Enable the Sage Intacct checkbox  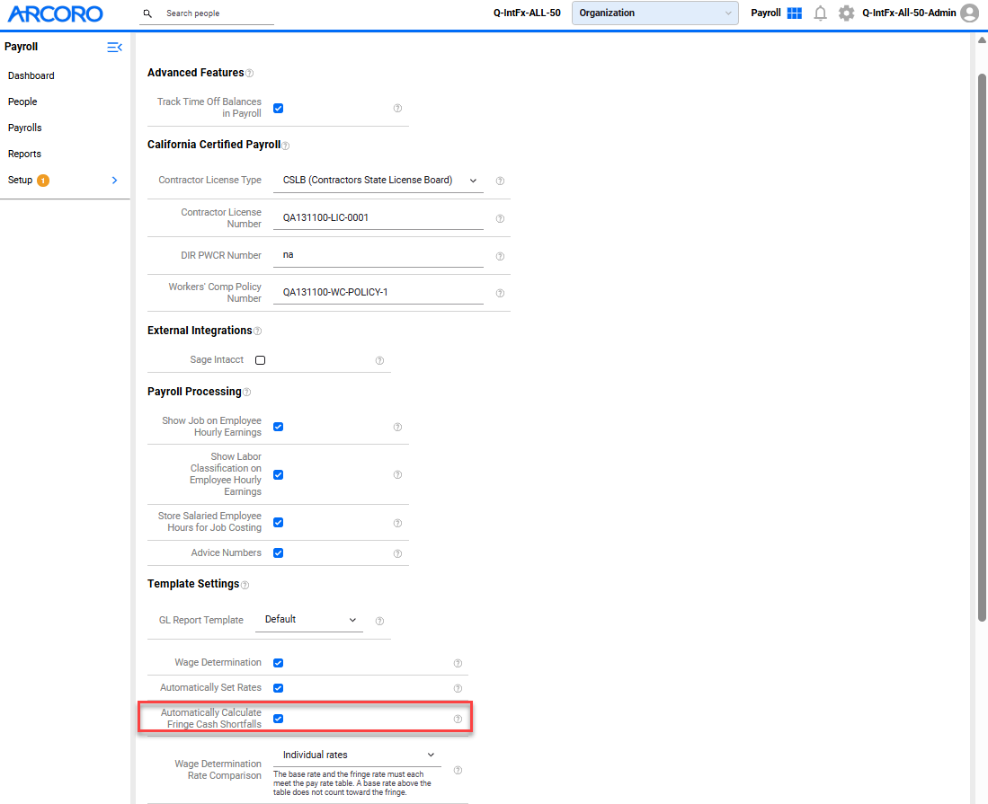click(x=260, y=360)
